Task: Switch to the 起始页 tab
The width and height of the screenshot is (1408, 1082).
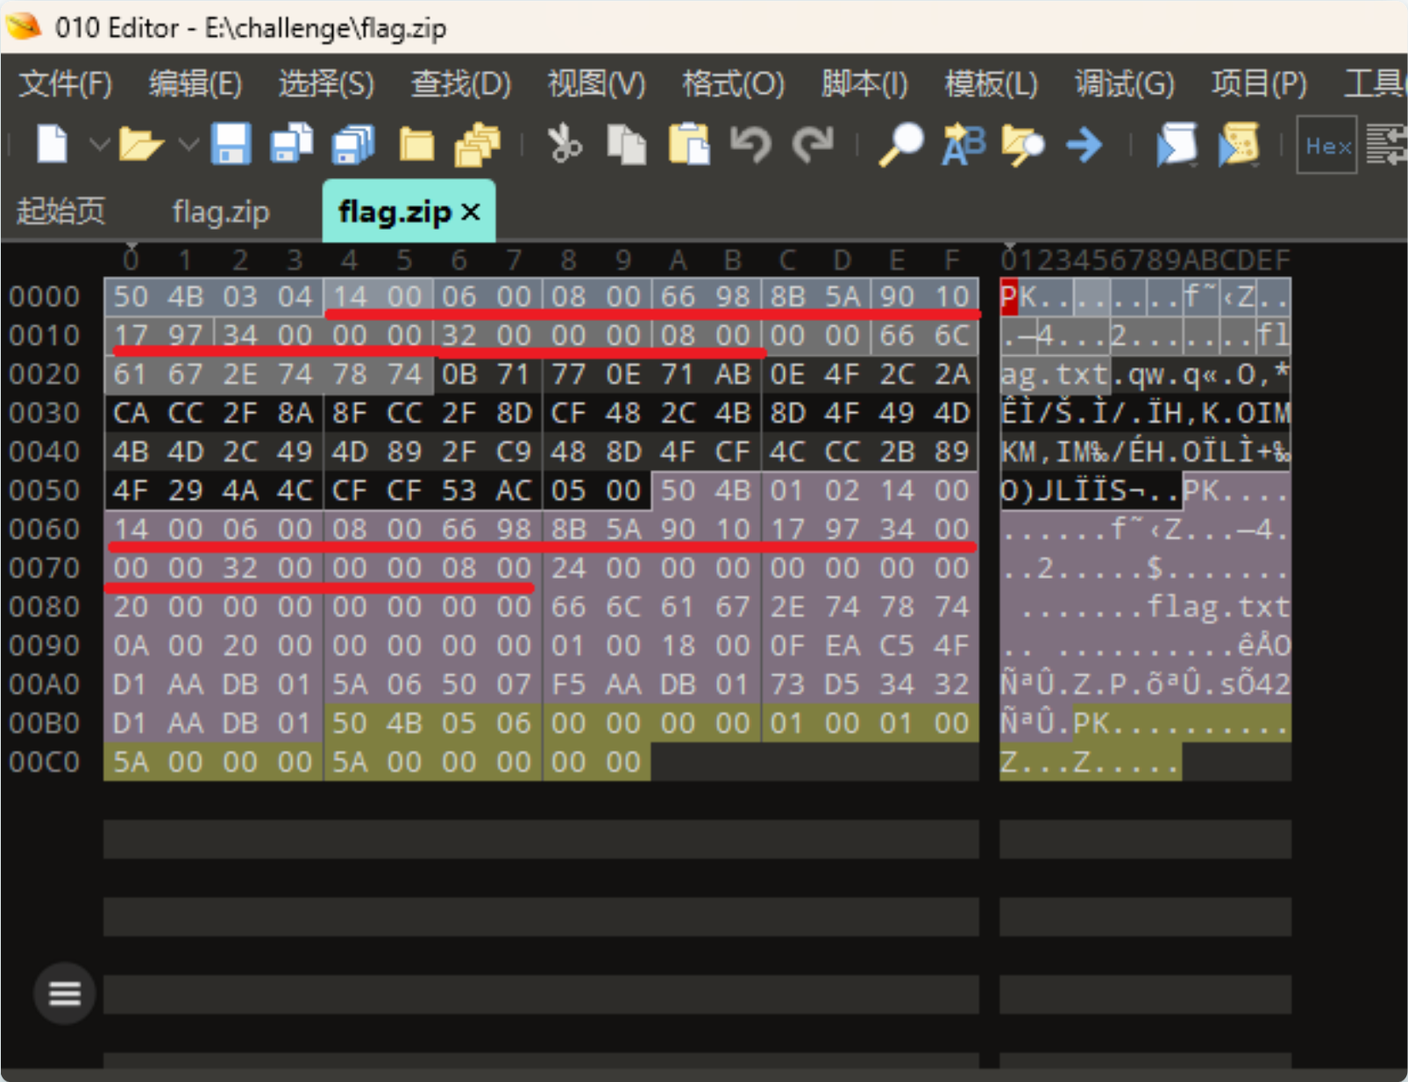Action: (61, 211)
